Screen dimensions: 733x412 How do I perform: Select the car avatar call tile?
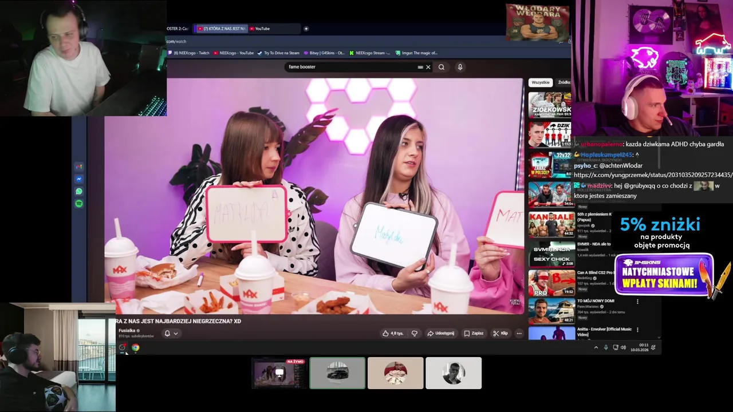click(337, 373)
